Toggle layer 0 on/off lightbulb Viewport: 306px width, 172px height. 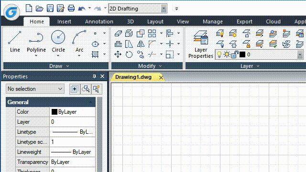219,54
